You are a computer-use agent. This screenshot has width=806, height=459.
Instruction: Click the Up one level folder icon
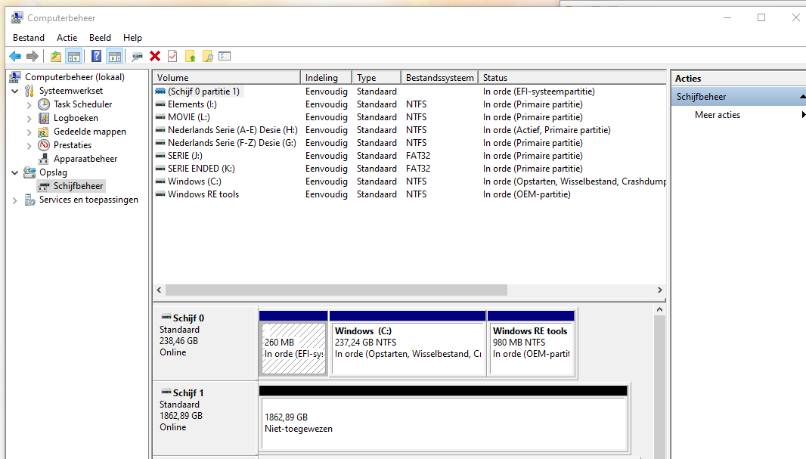click(55, 56)
